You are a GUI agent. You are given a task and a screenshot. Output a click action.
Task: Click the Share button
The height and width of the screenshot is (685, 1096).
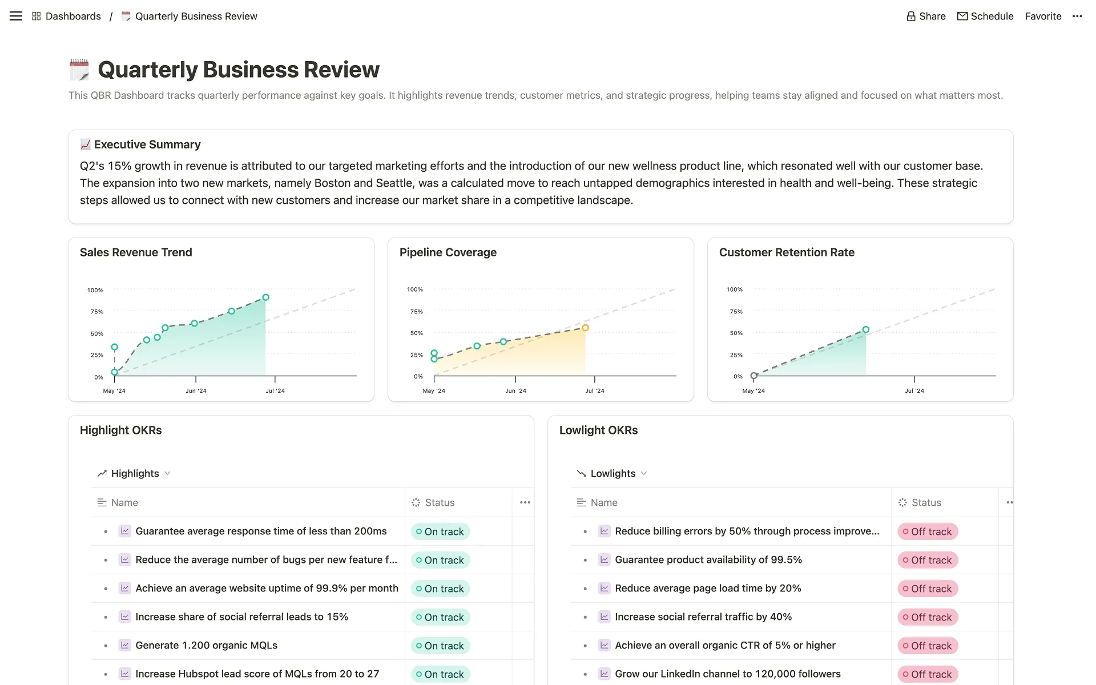tap(926, 16)
